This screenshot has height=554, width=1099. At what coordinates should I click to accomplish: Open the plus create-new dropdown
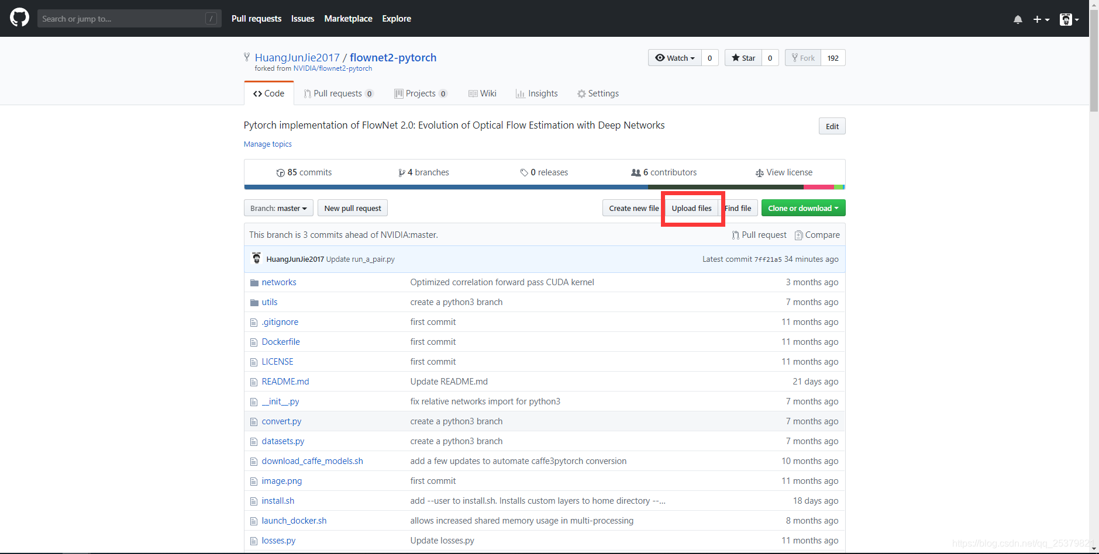click(1041, 19)
